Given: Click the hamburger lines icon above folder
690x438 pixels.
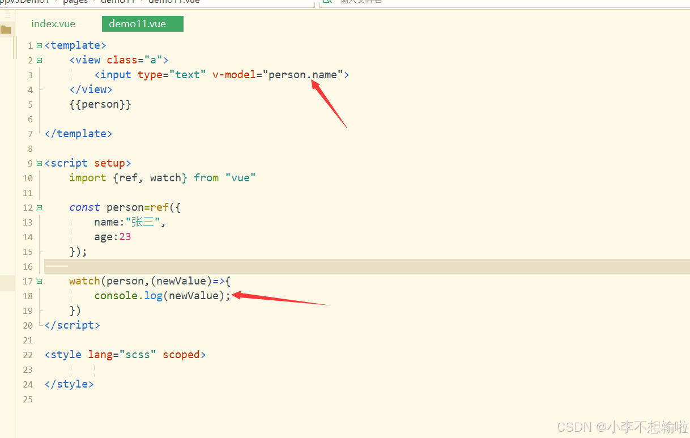Looking at the screenshot, I should tap(7, 15).
